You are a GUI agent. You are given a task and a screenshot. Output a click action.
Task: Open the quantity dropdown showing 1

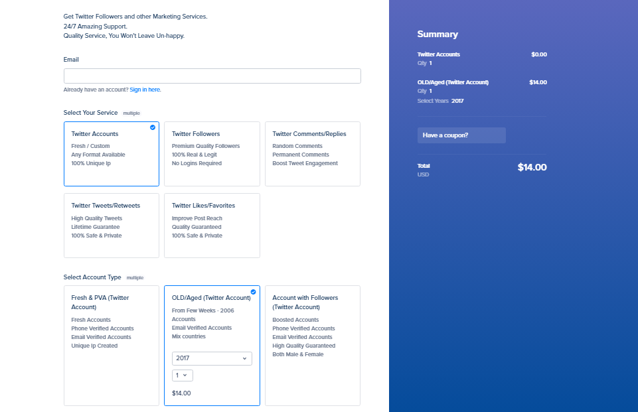point(183,376)
